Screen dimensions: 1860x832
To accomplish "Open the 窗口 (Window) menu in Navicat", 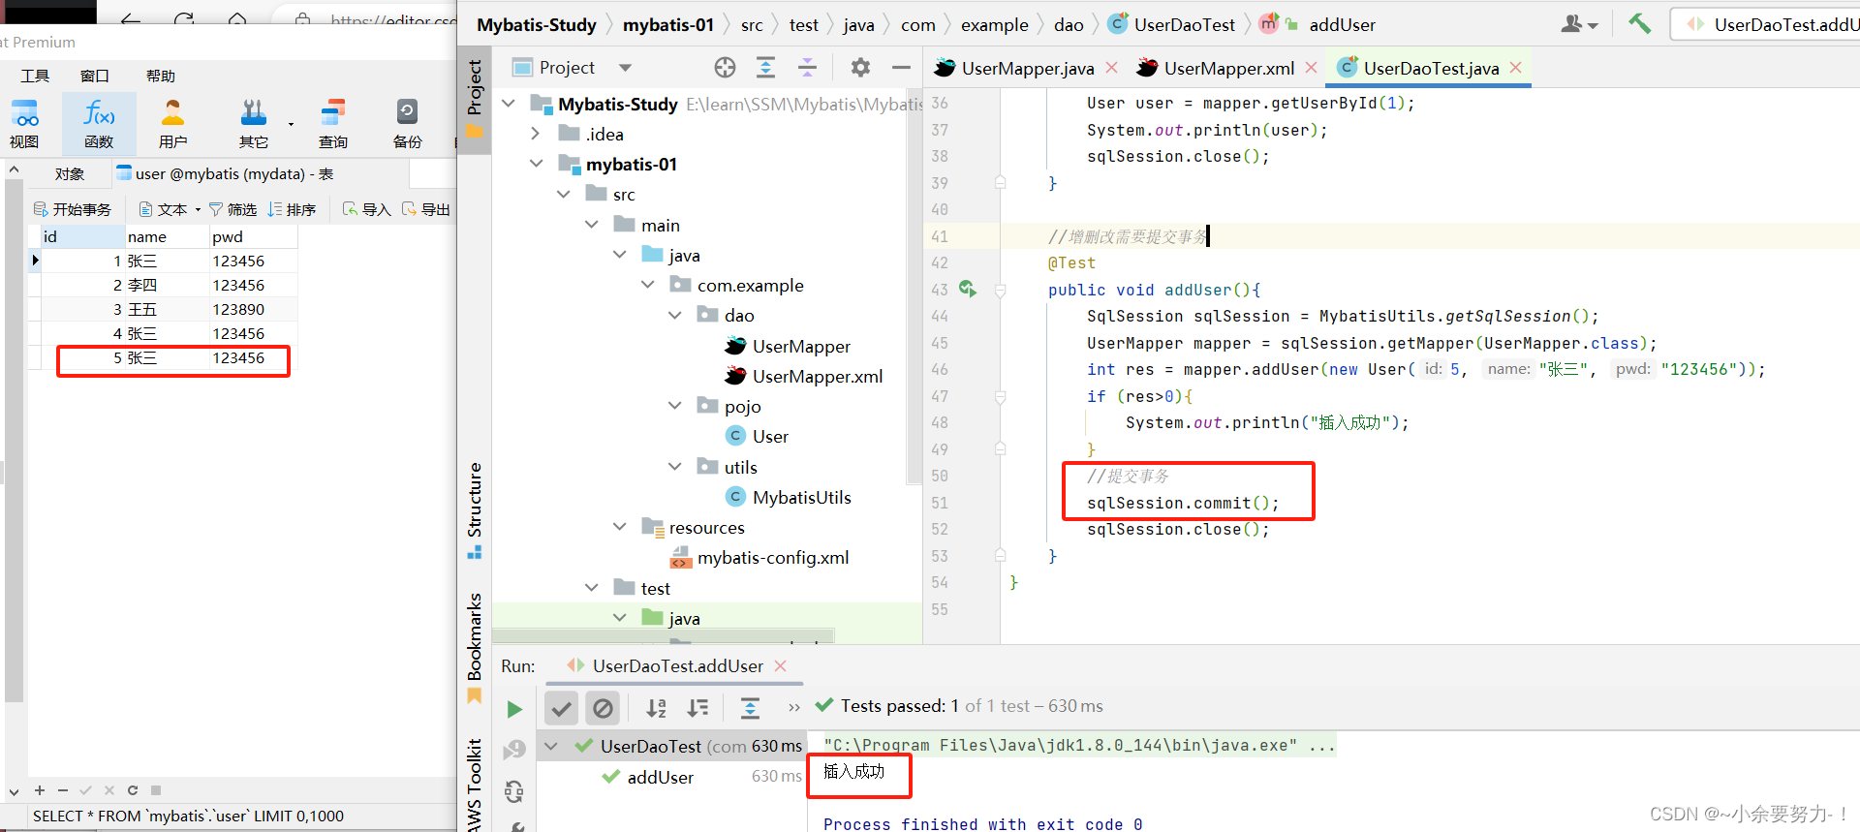I will [x=94, y=76].
